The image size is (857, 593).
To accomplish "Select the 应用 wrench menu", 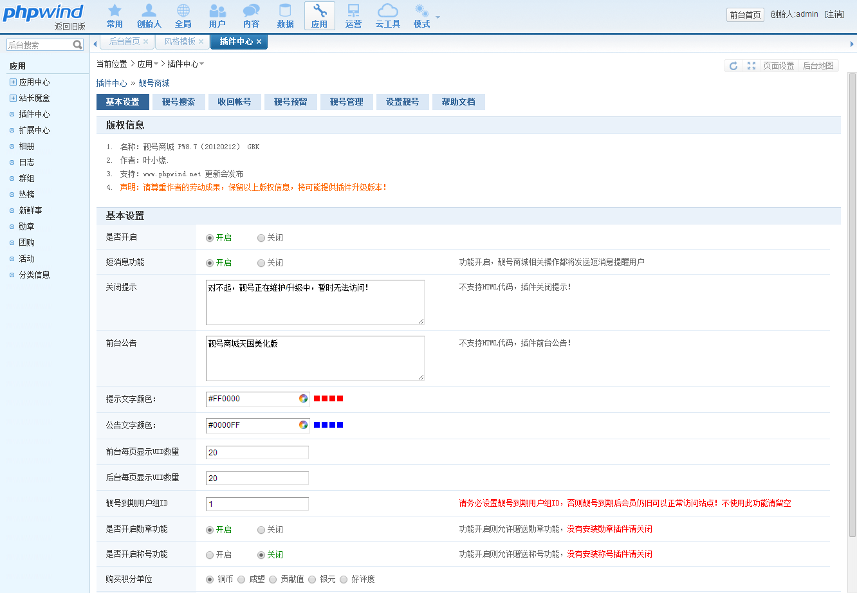I will 319,16.
